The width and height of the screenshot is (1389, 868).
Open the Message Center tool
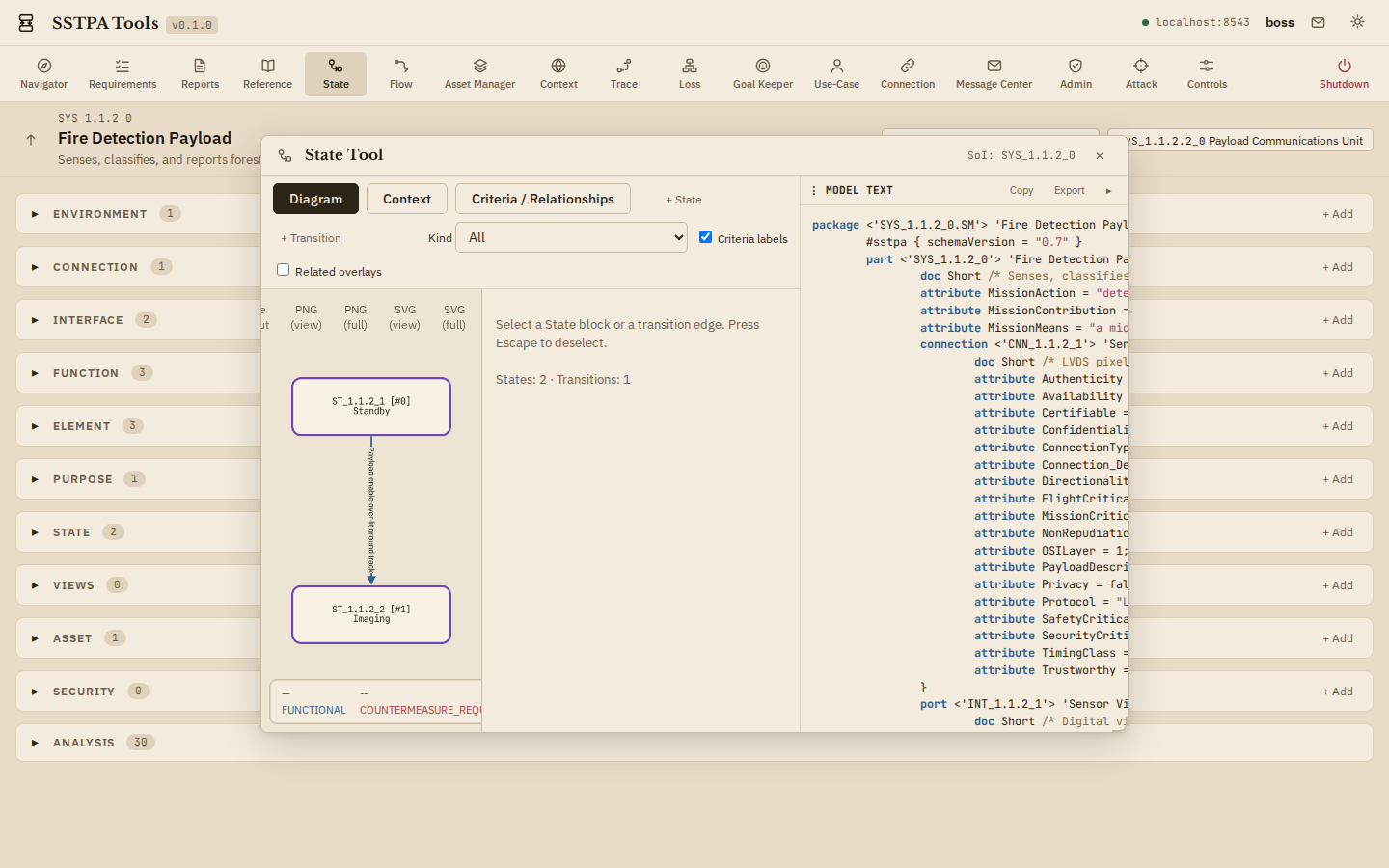tap(994, 74)
